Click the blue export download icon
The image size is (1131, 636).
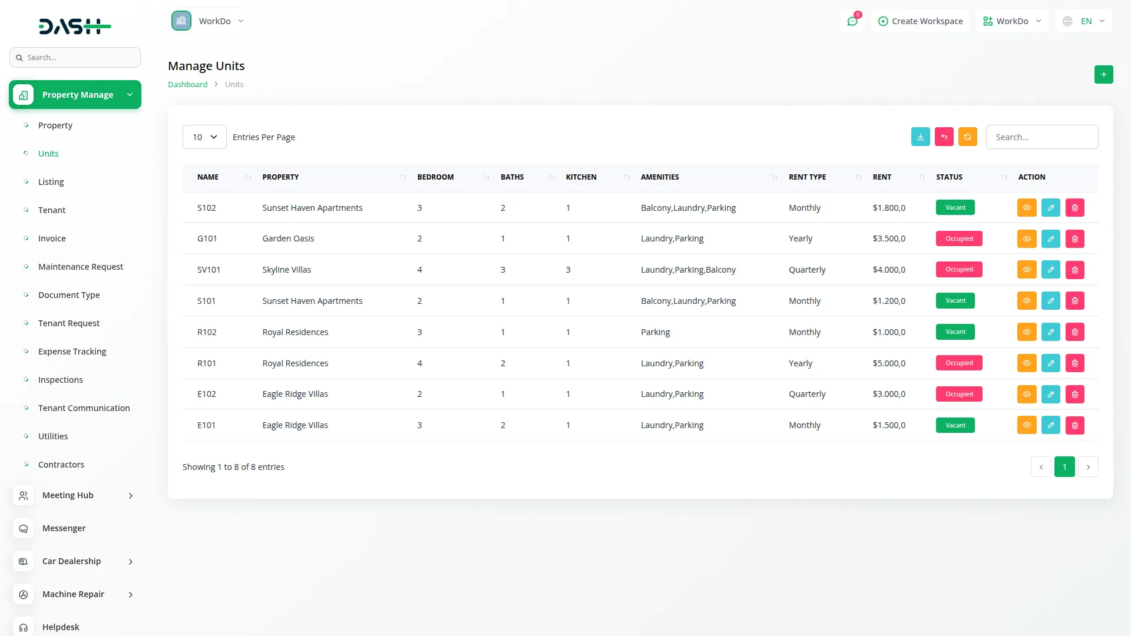tap(920, 137)
